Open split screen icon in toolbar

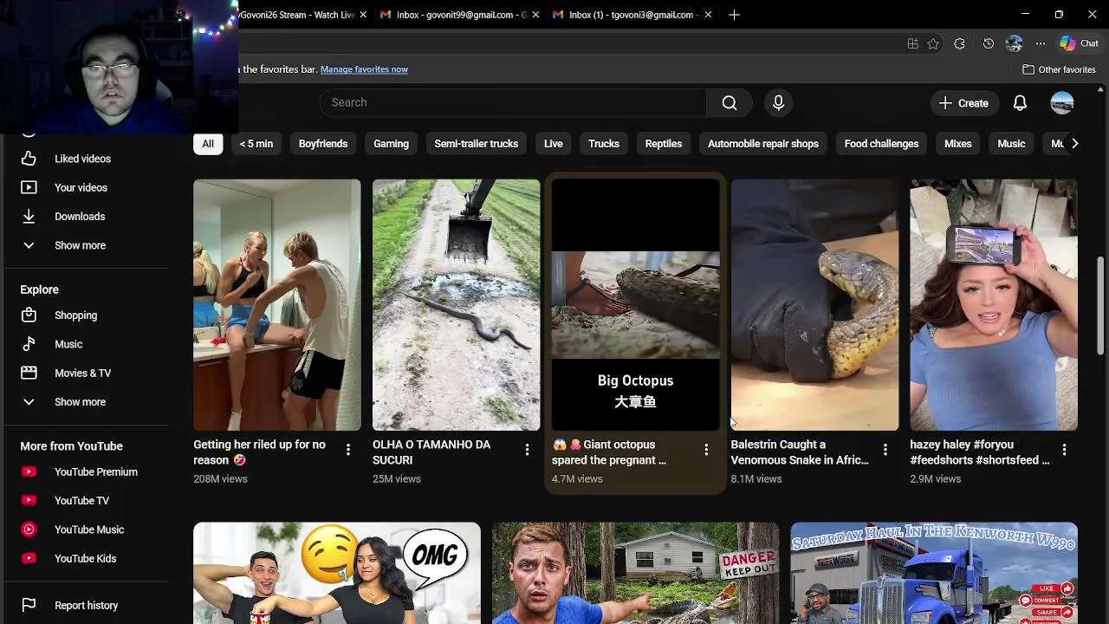pyautogui.click(x=912, y=44)
